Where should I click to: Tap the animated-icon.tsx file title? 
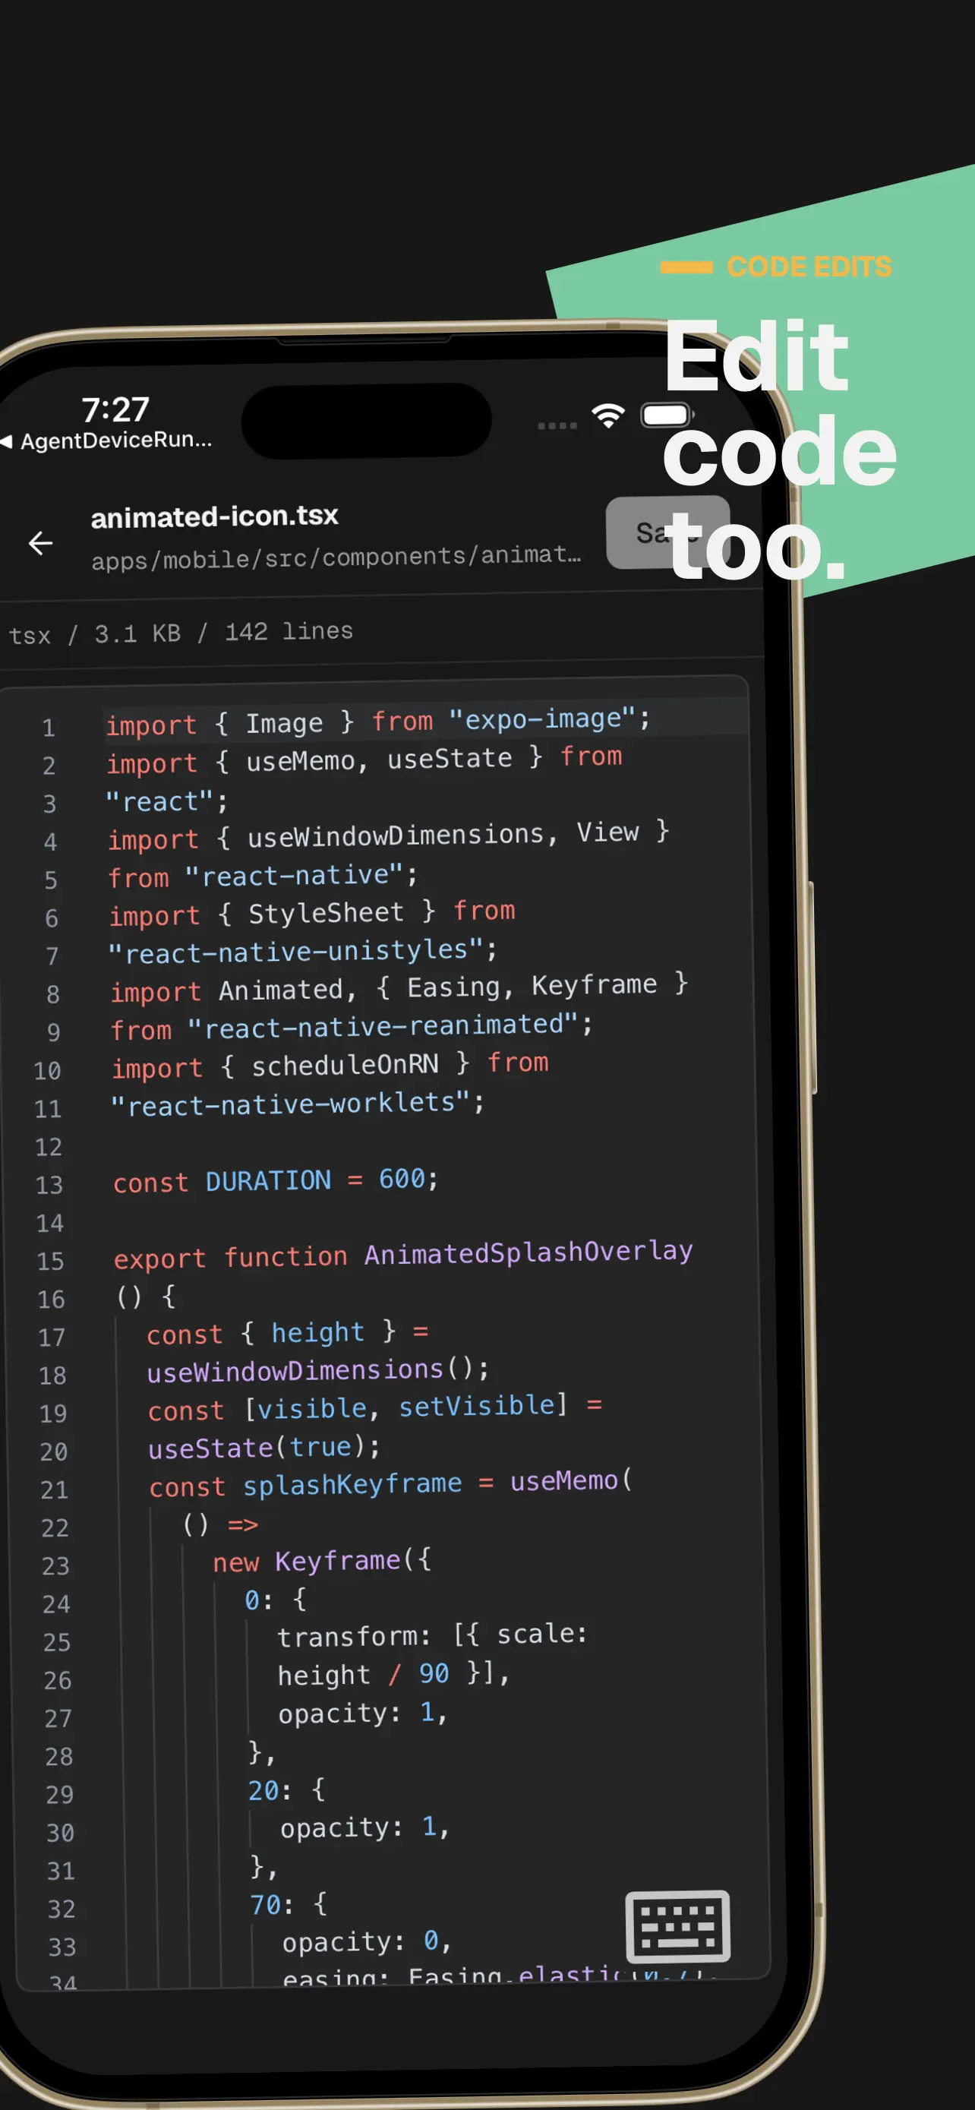[x=214, y=516]
